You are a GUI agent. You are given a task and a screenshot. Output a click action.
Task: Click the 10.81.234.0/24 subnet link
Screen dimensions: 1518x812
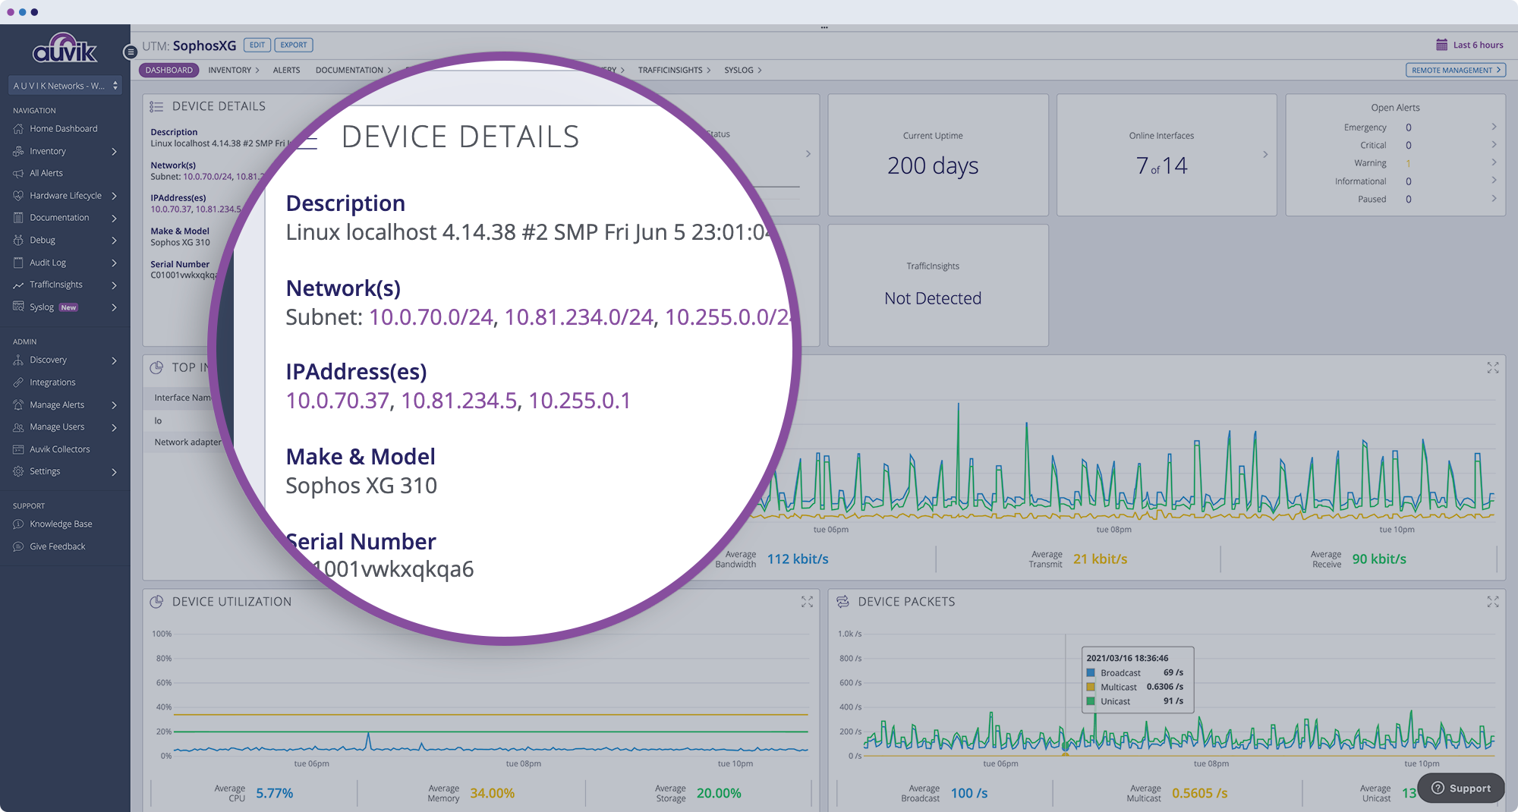pos(578,316)
